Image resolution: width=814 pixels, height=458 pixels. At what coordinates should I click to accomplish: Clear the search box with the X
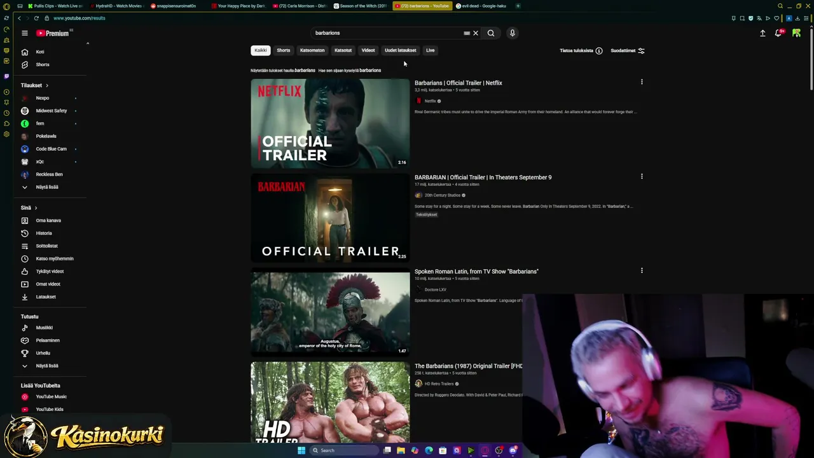pyautogui.click(x=476, y=33)
